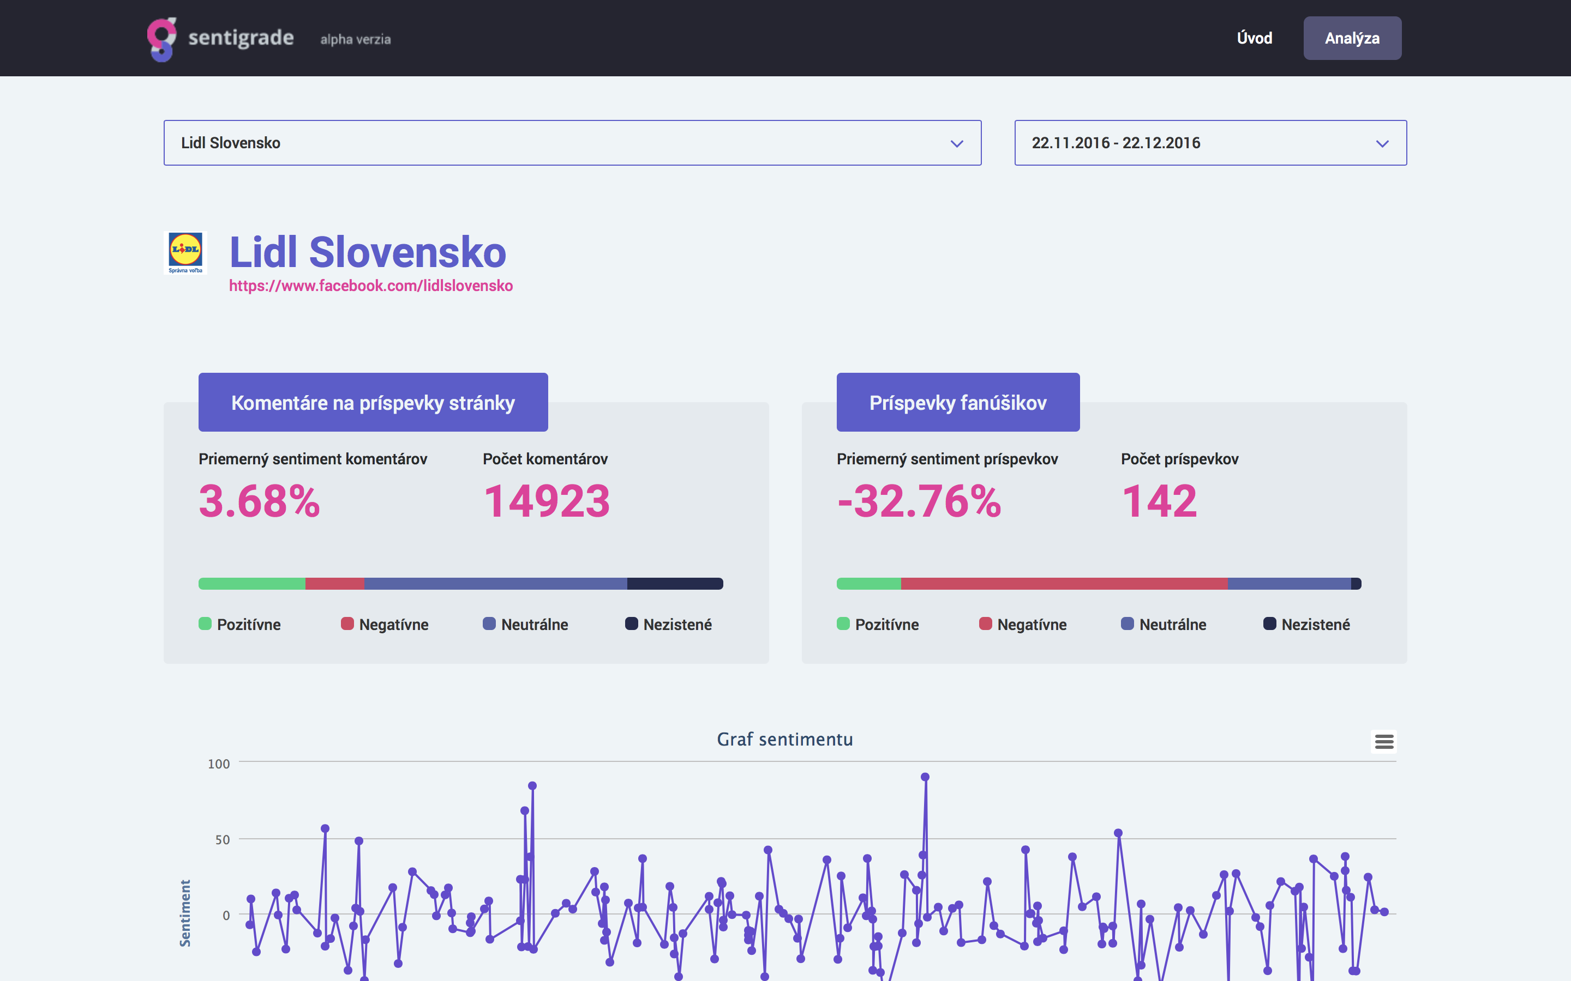1571x981 pixels.
Task: Click the Sentiment y-axis label
Action: click(185, 913)
